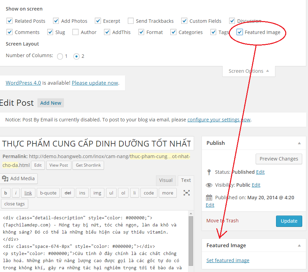This screenshot has height=272, width=308.
Task: Insert a blockquote using b-quote button
Action: [48, 193]
